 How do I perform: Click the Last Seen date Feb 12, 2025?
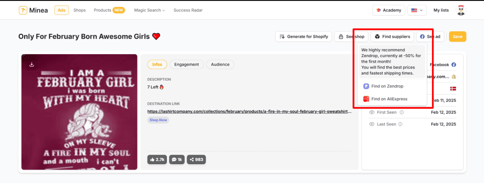coord(443,124)
